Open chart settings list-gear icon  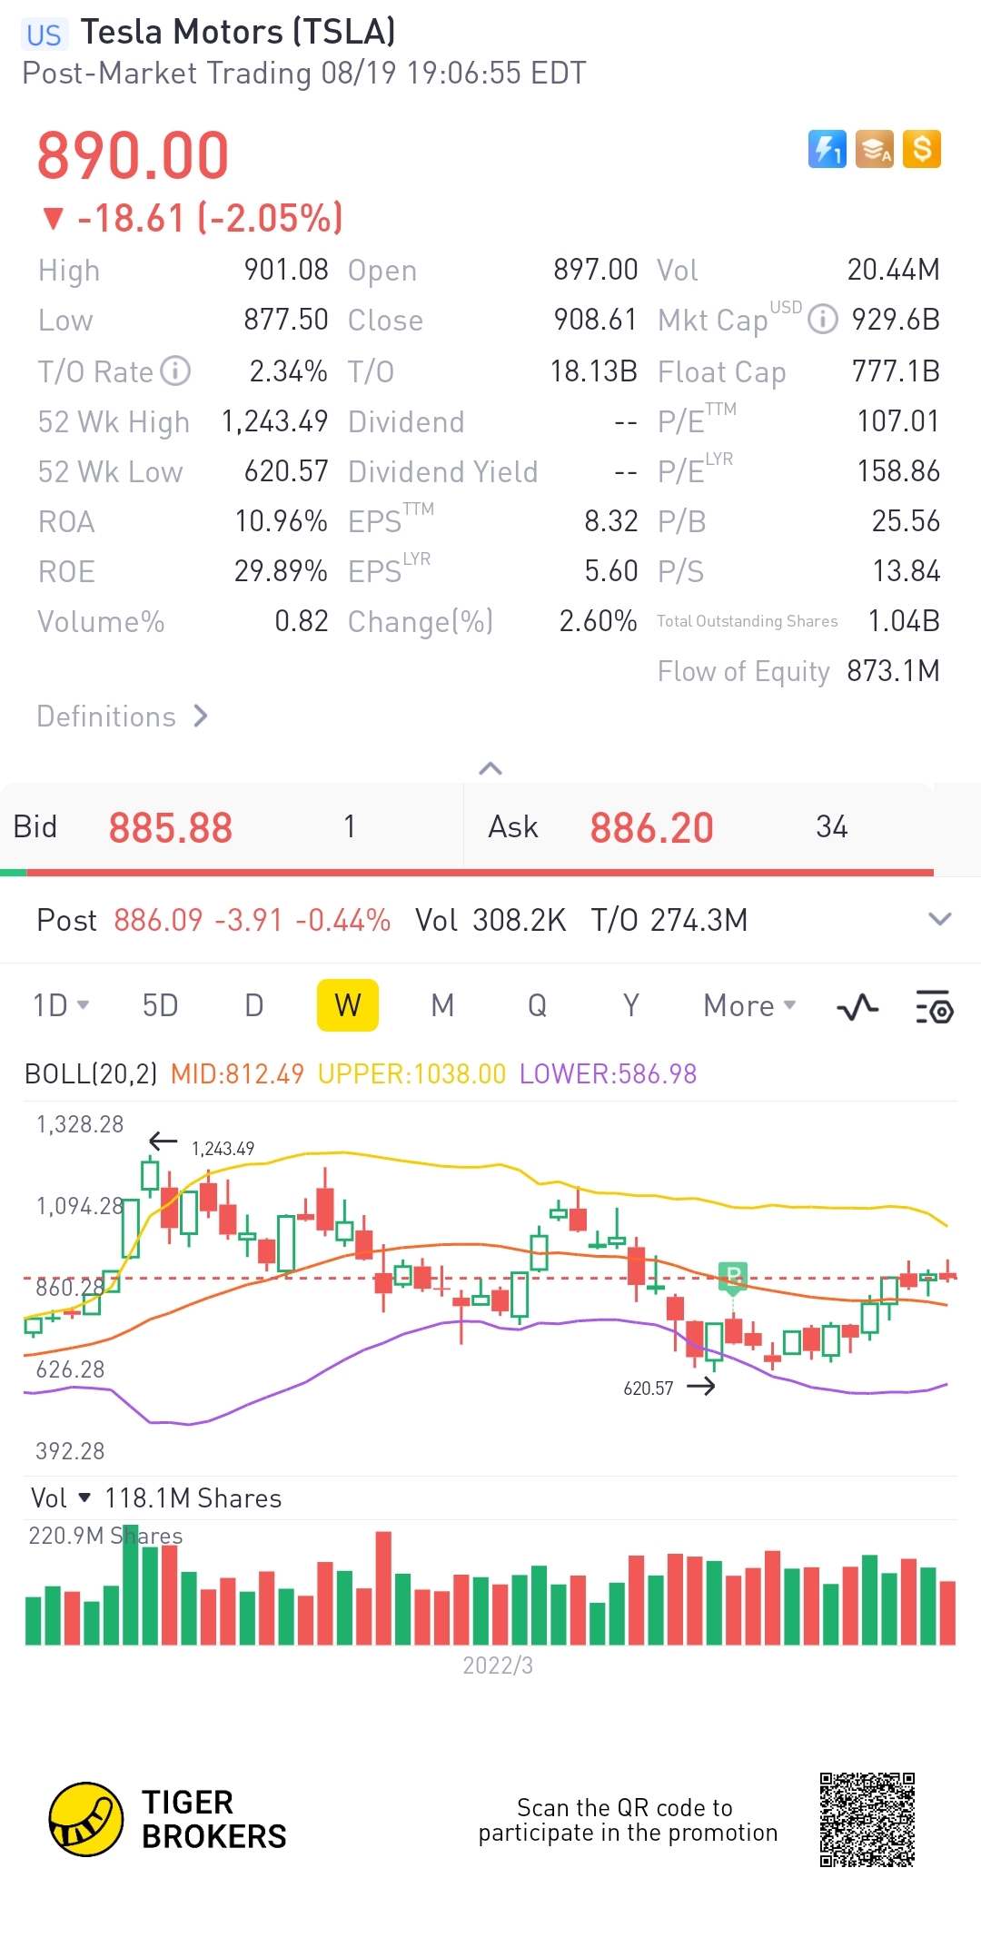(x=934, y=1006)
